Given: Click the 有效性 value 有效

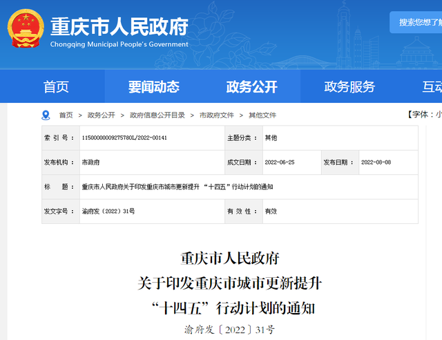Looking at the screenshot, I should click(271, 211).
